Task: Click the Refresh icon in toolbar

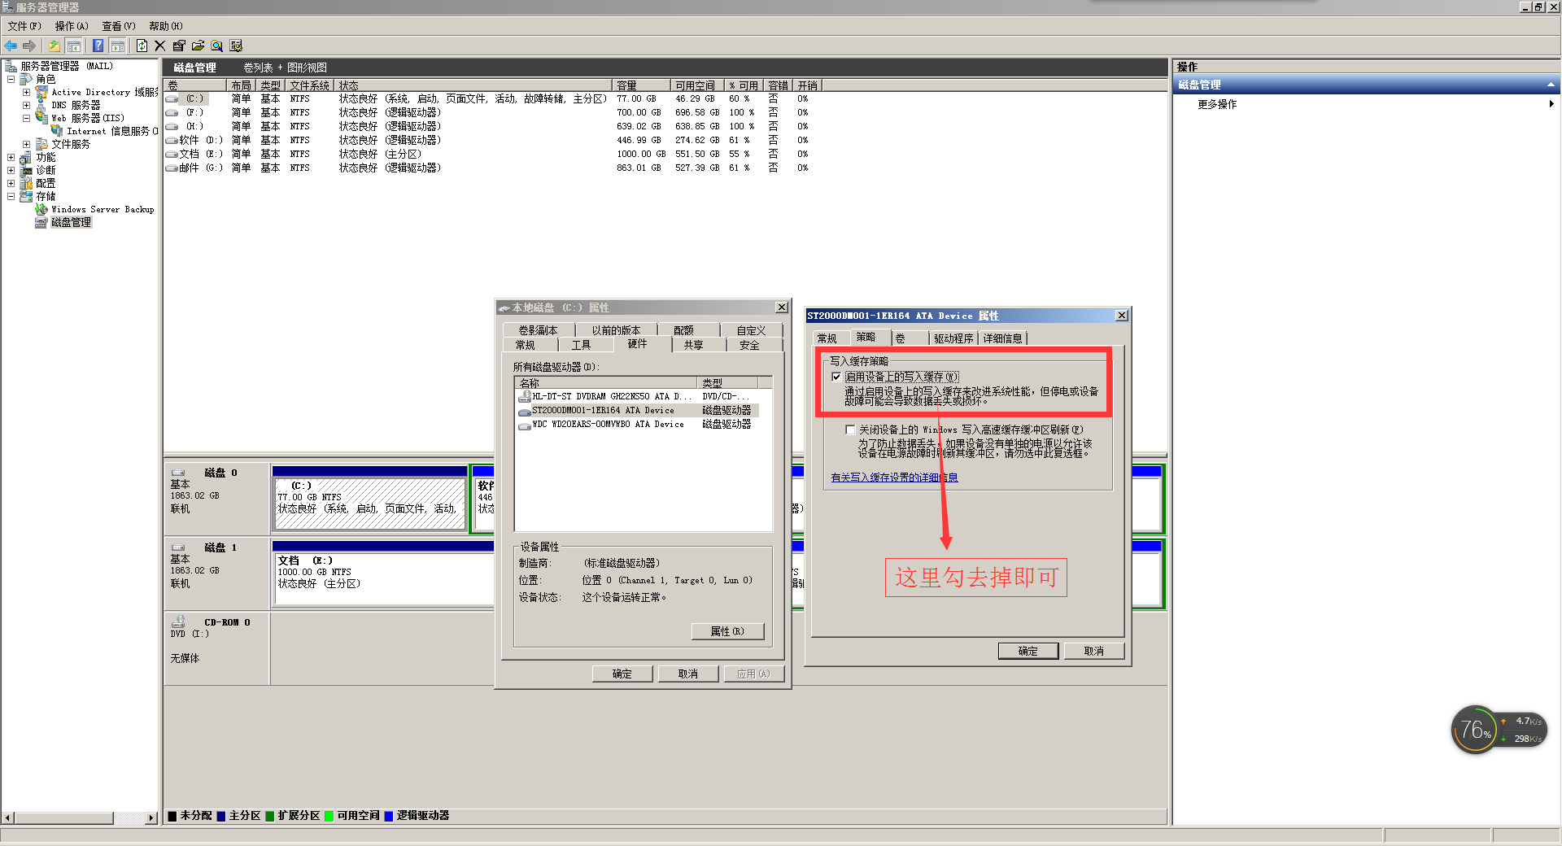Action: (x=142, y=46)
